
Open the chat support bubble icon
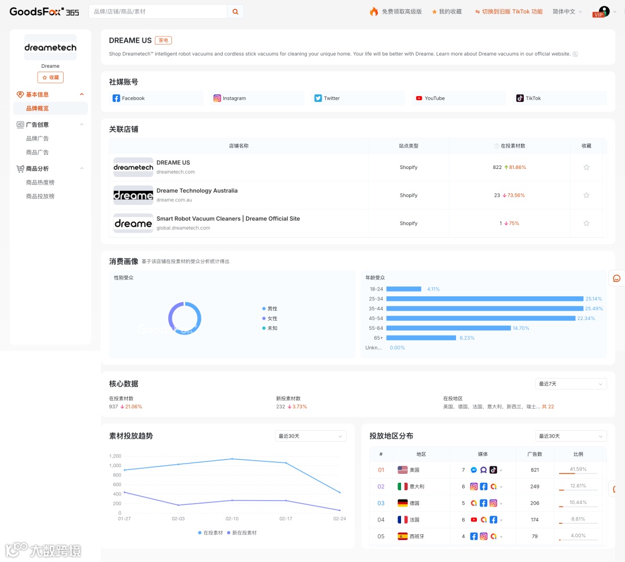[617, 278]
